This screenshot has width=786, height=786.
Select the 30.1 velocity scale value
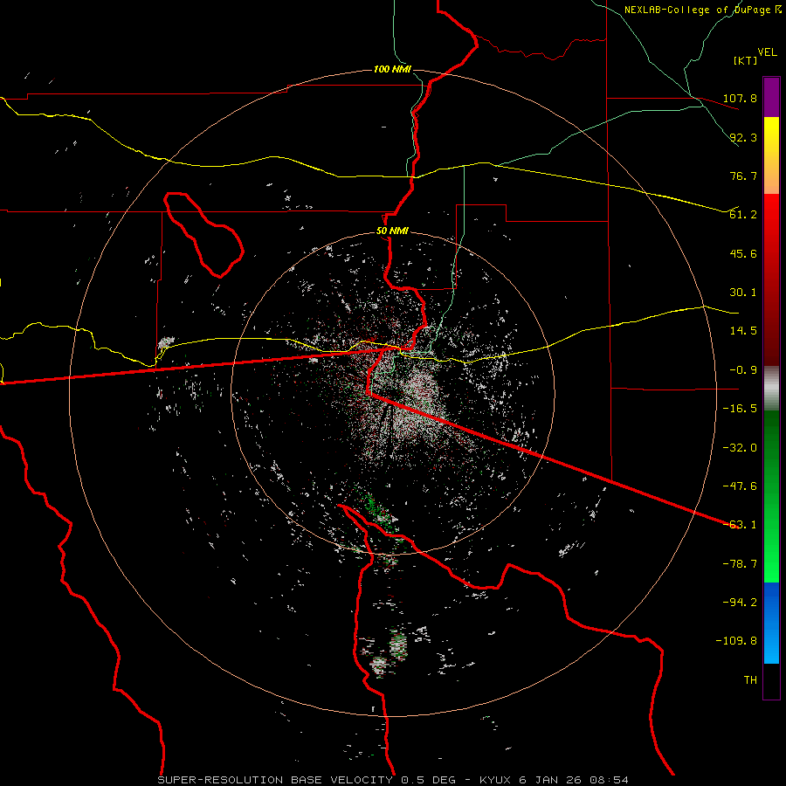click(743, 293)
